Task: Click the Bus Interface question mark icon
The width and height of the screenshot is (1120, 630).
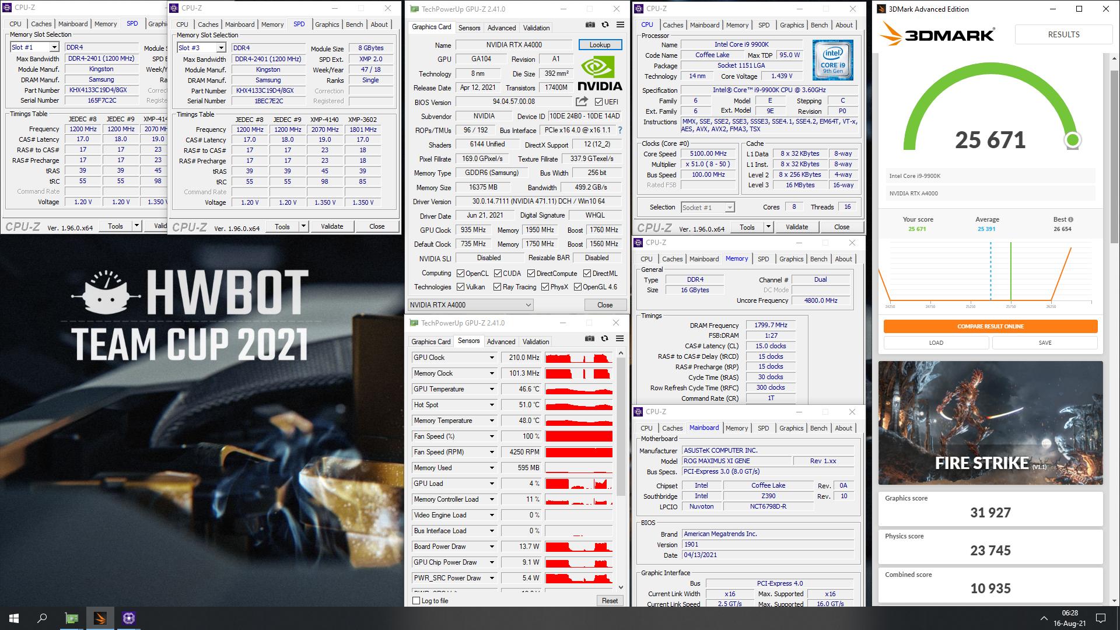Action: [620, 130]
